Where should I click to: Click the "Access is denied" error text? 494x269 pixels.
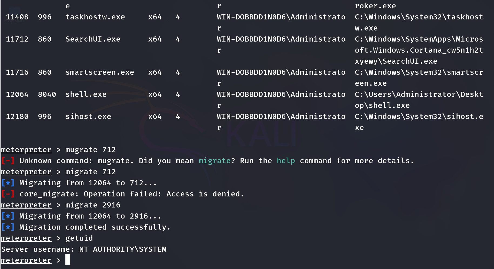click(x=205, y=194)
